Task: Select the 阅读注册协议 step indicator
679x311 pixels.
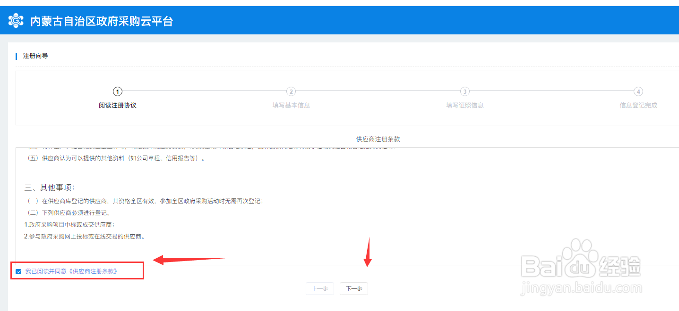Action: coord(117,105)
